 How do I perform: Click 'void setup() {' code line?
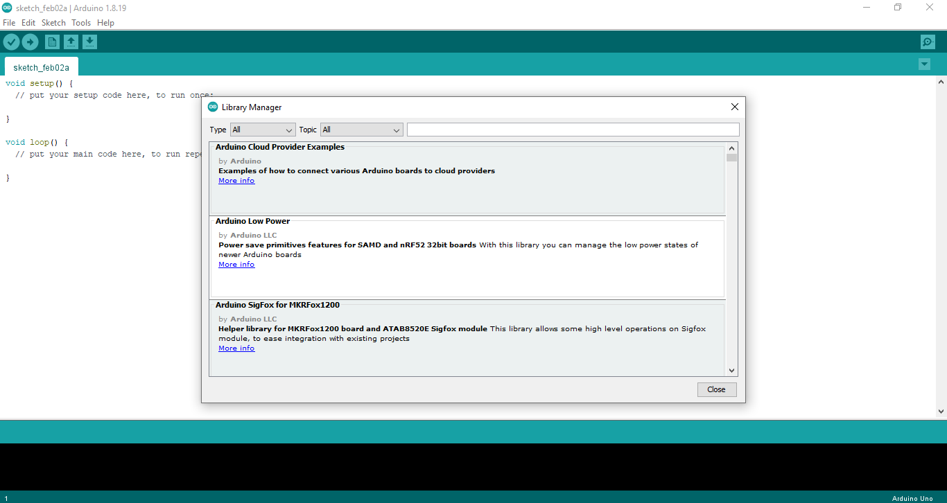[x=39, y=84]
